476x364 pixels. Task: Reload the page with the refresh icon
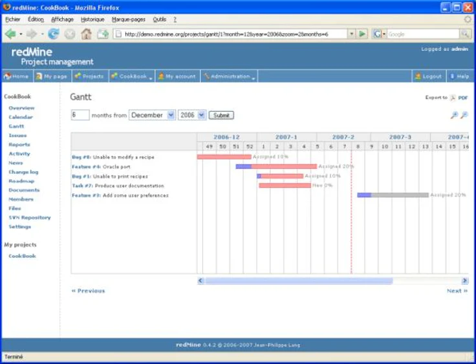pyautogui.click(x=54, y=34)
